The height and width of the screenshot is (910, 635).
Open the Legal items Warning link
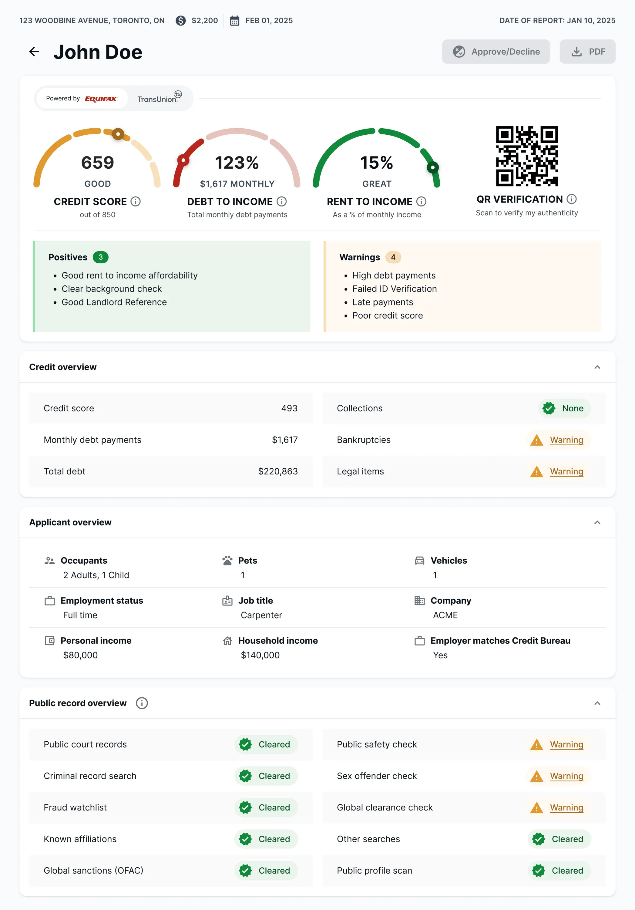[x=566, y=471]
